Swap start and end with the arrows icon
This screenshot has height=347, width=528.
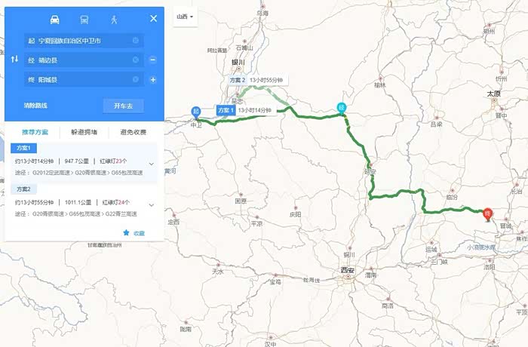point(14,60)
